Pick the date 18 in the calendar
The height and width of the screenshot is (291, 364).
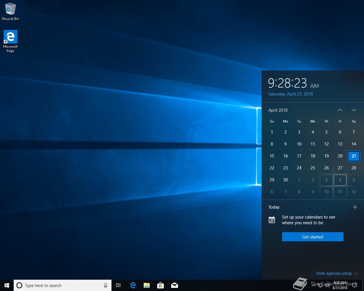point(313,156)
